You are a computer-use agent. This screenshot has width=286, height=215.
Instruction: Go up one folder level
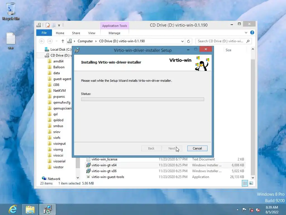(x=63, y=41)
